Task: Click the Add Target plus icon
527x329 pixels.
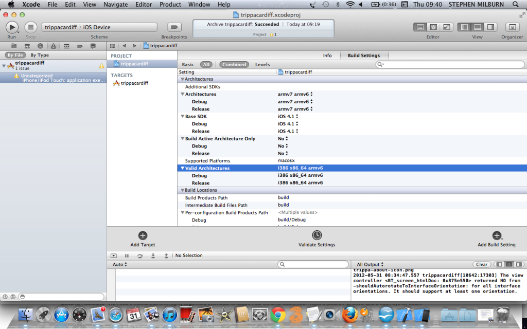Action: pyautogui.click(x=143, y=235)
